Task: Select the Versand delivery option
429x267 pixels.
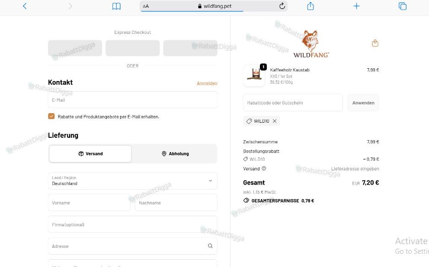Action: 90,153
